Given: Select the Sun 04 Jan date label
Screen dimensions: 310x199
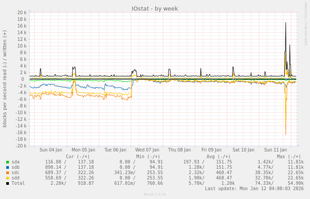Looking at the screenshot, I should coord(51,150).
